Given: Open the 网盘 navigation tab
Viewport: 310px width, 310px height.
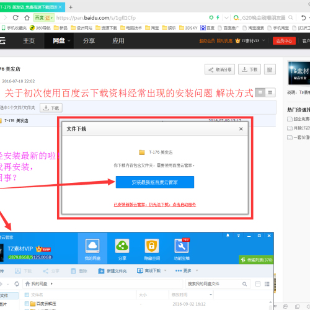Looking at the screenshot, I should 59,40.
